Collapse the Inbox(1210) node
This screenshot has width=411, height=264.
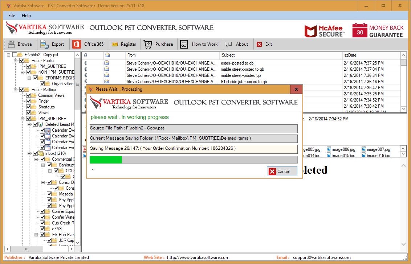(x=29, y=153)
